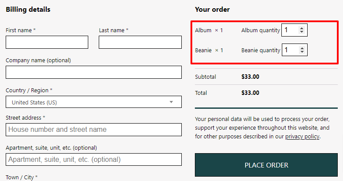The image size is (343, 181).
Task: Click the PLACE ORDER button
Action: click(266, 165)
